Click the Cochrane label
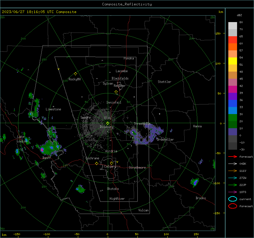Image resolution: width=254 pixels, height=238 pixels. 92,158
